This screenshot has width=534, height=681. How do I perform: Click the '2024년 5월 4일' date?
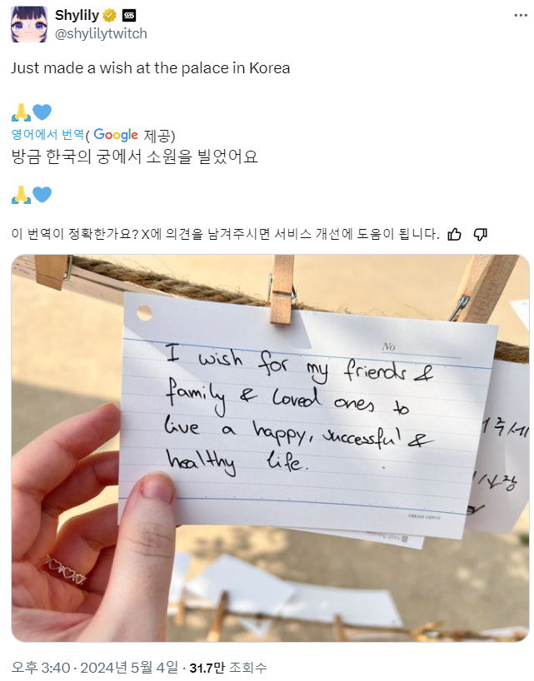tap(129, 668)
